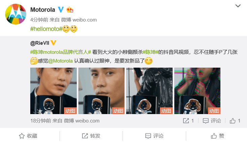Viewport: 247px width, 142px height.
Task: Open the @RieVII user profile link
Action: pos(40,43)
